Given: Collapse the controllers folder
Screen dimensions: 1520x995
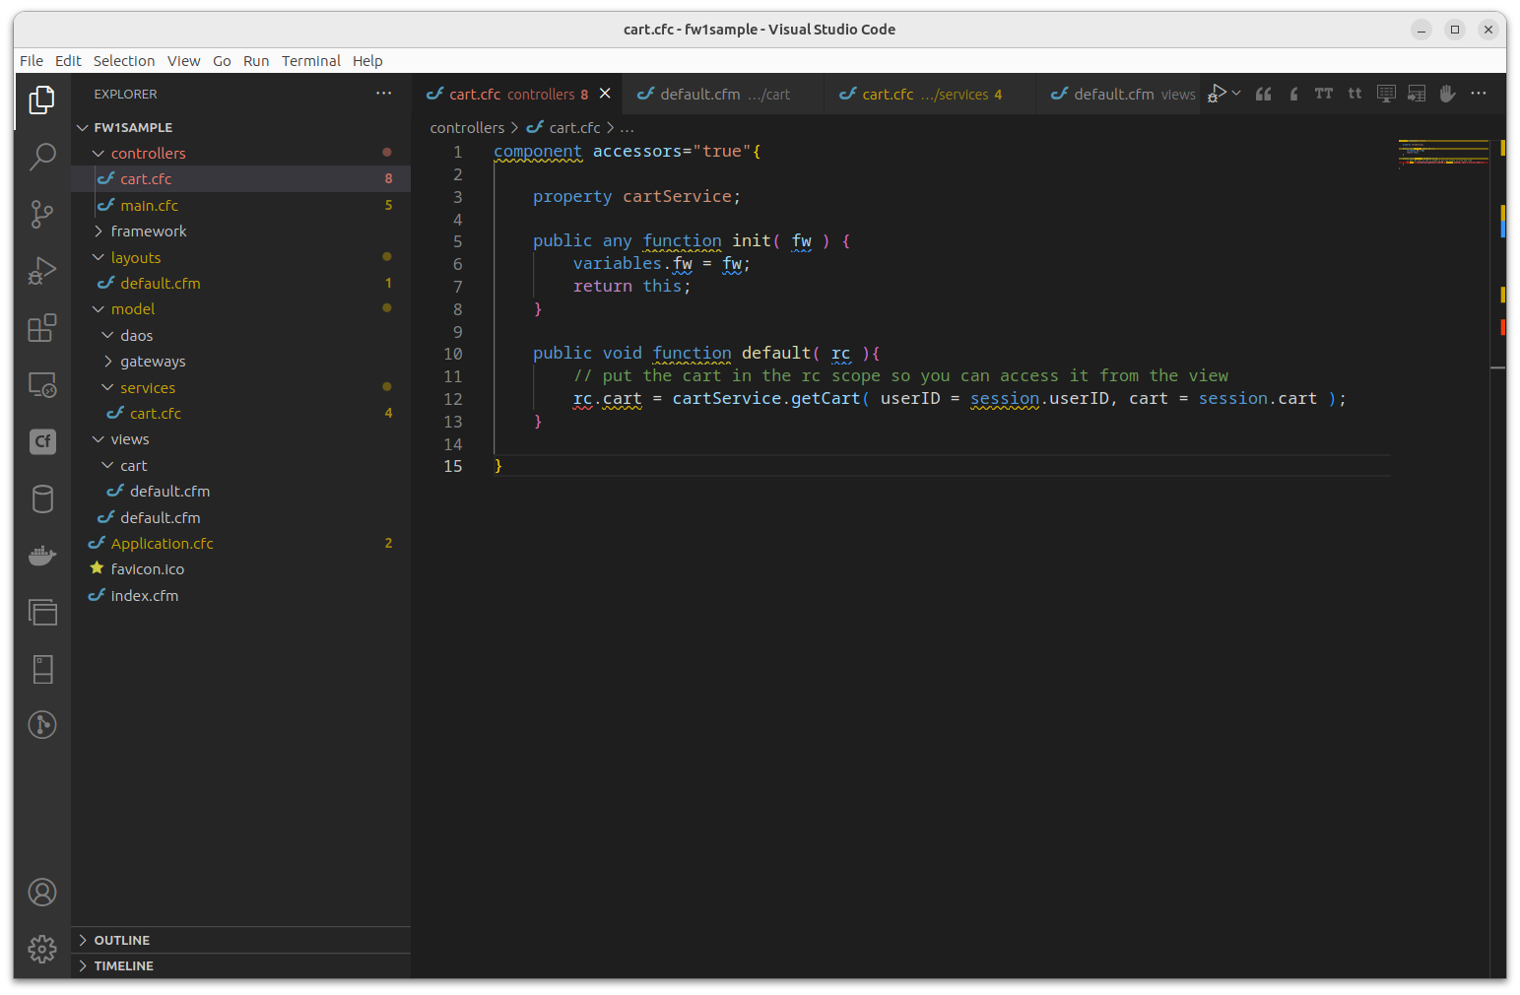Looking at the screenshot, I should coord(99,154).
